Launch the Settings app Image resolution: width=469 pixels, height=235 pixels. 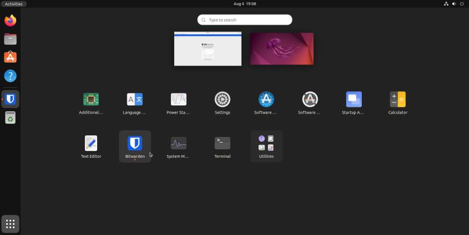coord(222,102)
